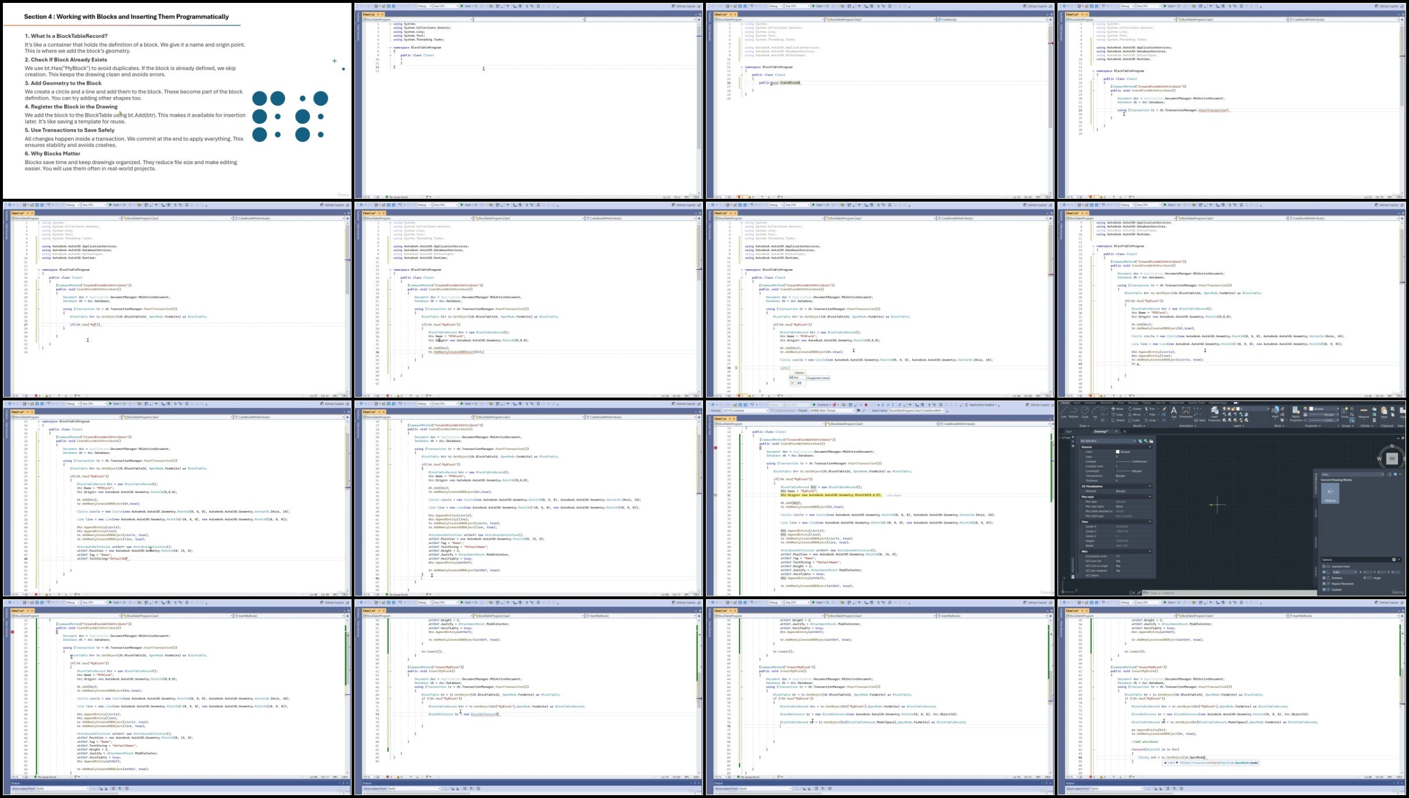Image resolution: width=1409 pixels, height=798 pixels.
Task: Choose the Move tool in AutoCAD Modify panel
Action: coord(1117,409)
